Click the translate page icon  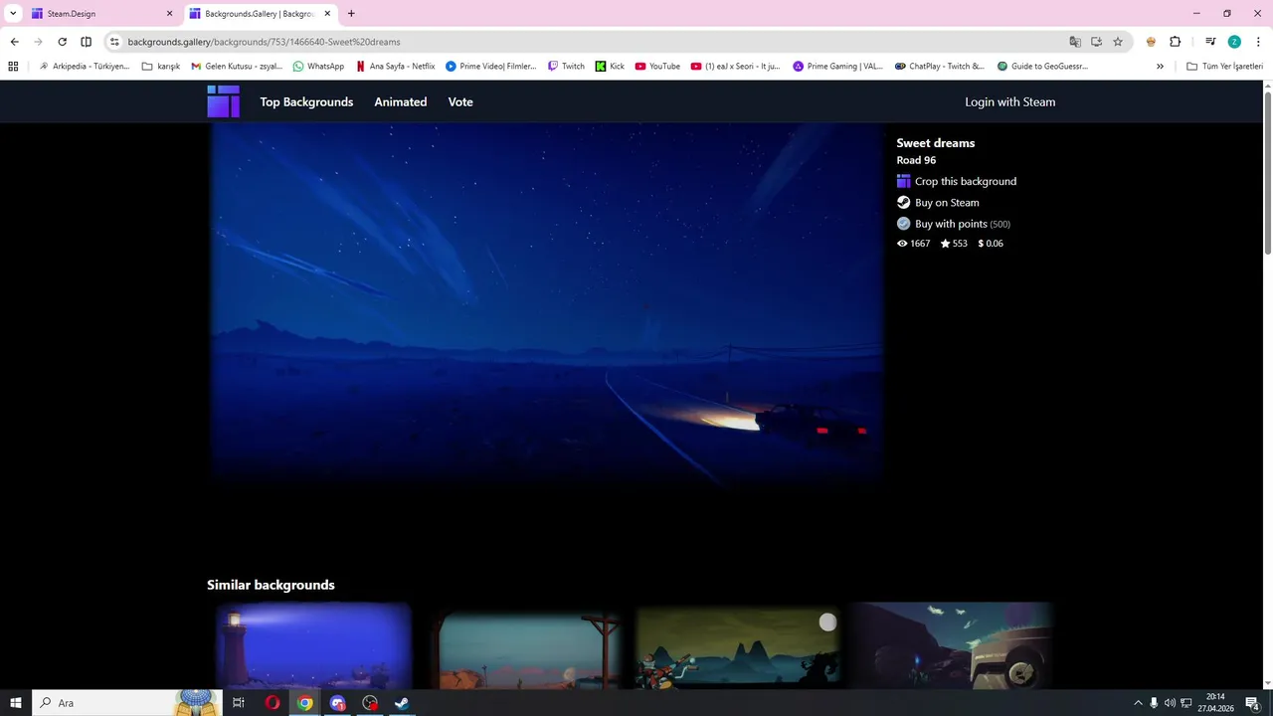(x=1074, y=42)
